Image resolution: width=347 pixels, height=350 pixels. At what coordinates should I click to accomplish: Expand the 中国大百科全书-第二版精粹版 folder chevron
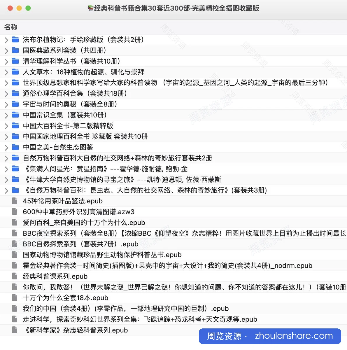(x=6, y=126)
